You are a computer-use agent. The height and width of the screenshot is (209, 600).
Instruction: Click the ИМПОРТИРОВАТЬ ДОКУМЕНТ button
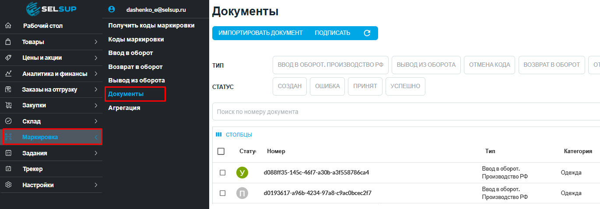[260, 33]
